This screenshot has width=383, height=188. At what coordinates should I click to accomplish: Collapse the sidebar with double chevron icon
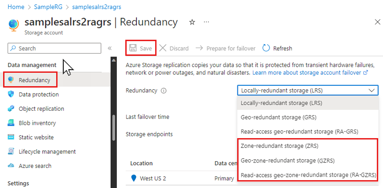pyautogui.click(x=110, y=48)
